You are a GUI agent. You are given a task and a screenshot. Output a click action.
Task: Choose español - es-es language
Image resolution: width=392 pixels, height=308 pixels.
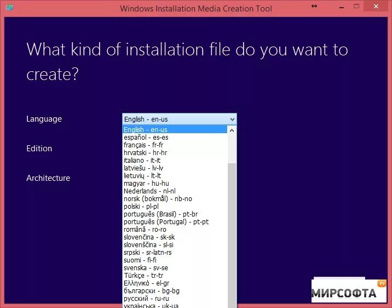pyautogui.click(x=175, y=138)
